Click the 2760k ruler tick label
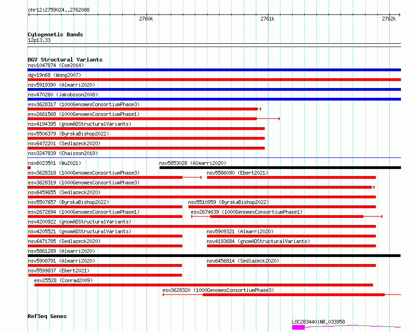This screenshot has height=332, width=414. 146,19
